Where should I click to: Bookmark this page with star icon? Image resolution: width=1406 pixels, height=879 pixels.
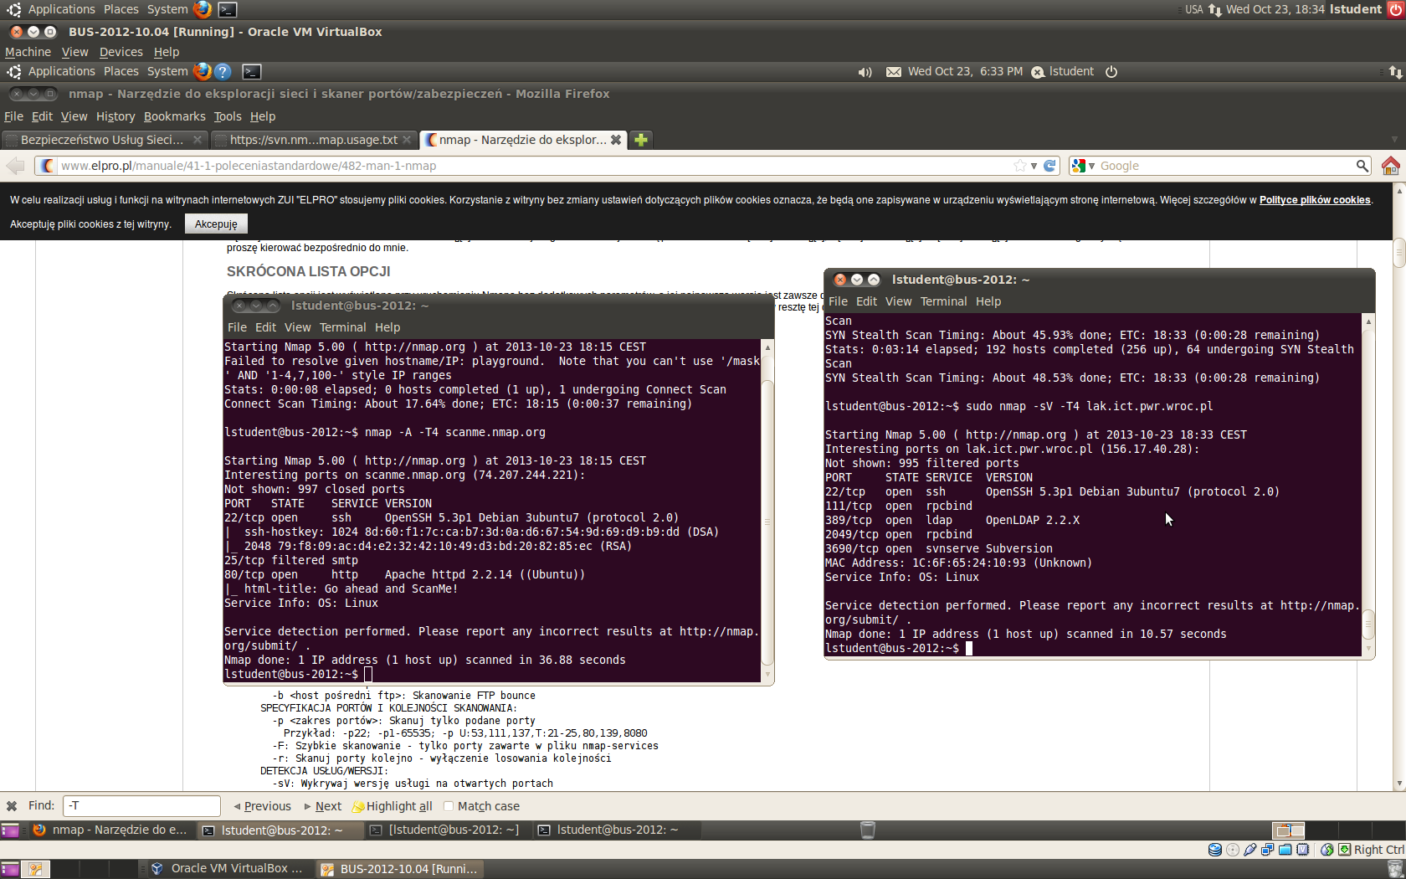pyautogui.click(x=1019, y=166)
